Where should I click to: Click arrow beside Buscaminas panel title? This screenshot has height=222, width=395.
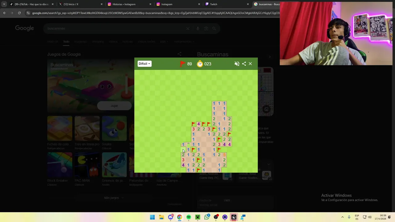tap(270, 57)
